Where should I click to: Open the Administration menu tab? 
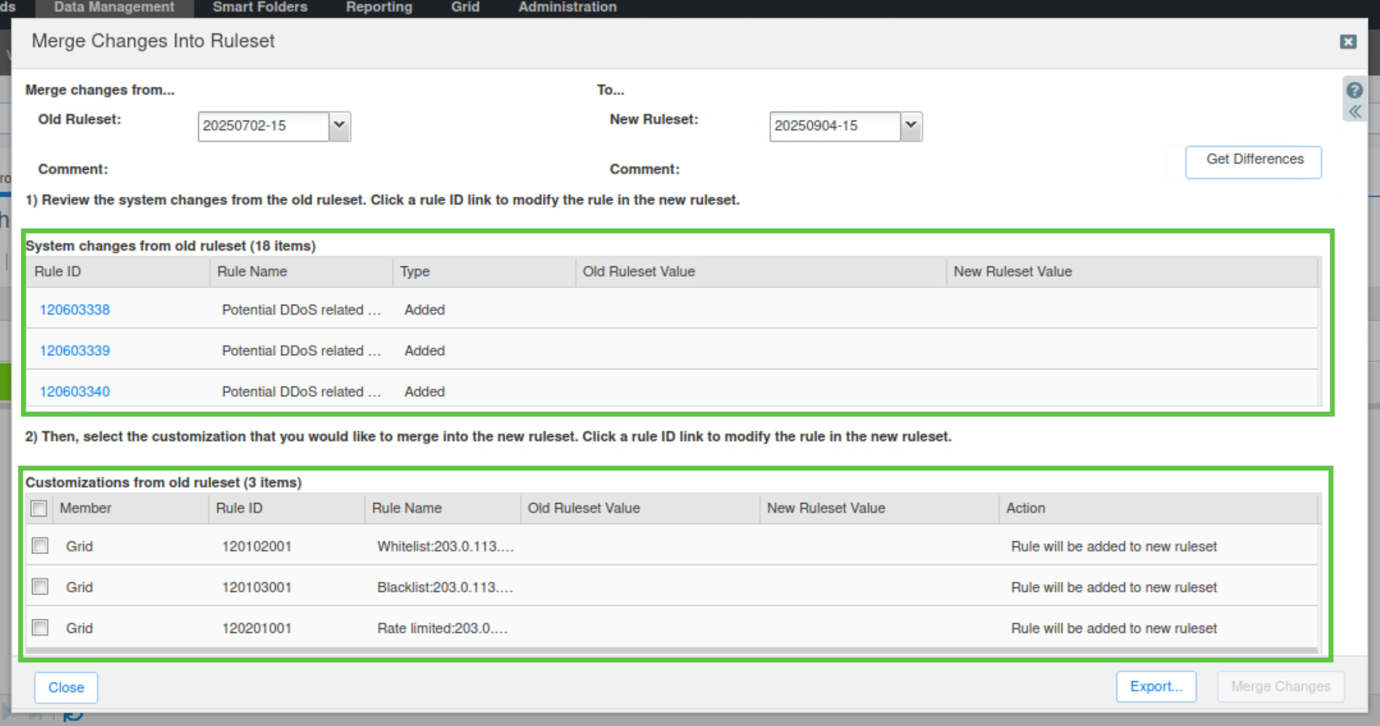pyautogui.click(x=567, y=7)
